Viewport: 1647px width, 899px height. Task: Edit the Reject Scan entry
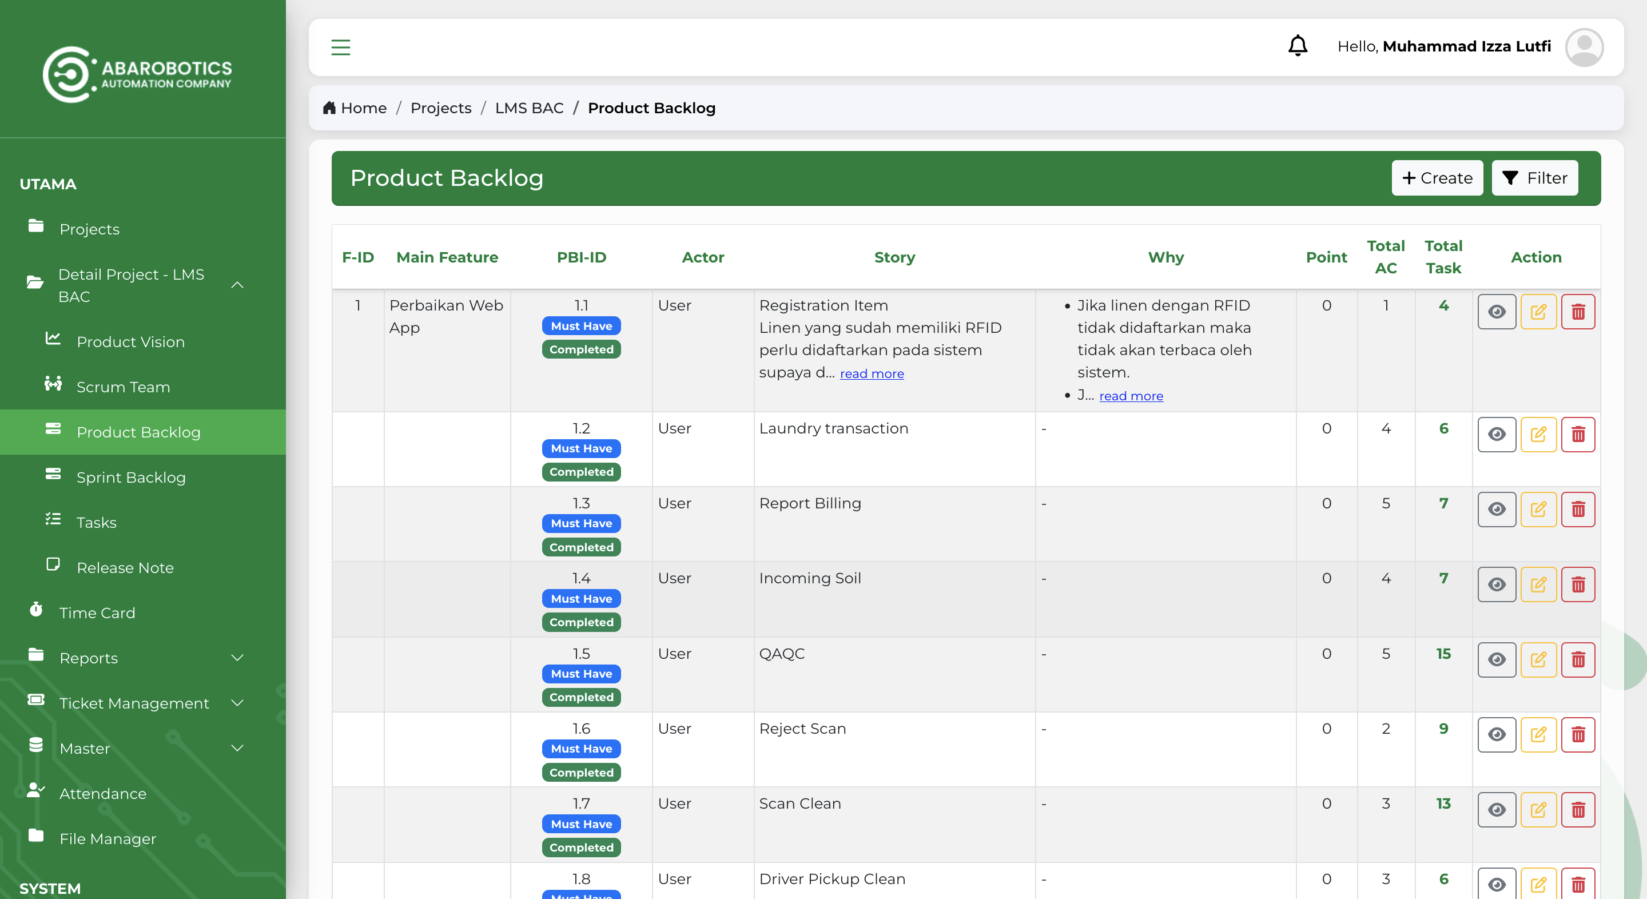(x=1538, y=735)
